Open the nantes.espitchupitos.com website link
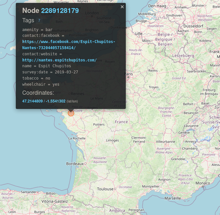Viewport: 220px width, 215px height. tap(59, 60)
